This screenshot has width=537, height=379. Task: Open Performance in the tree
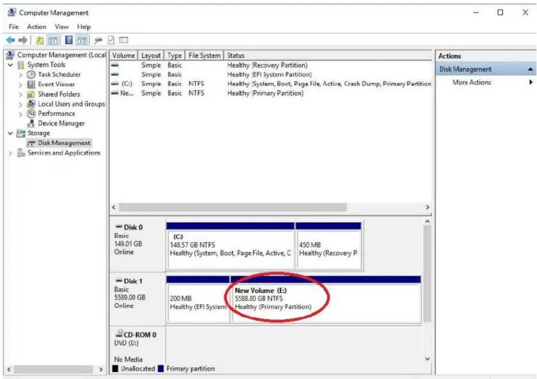pyautogui.click(x=56, y=114)
